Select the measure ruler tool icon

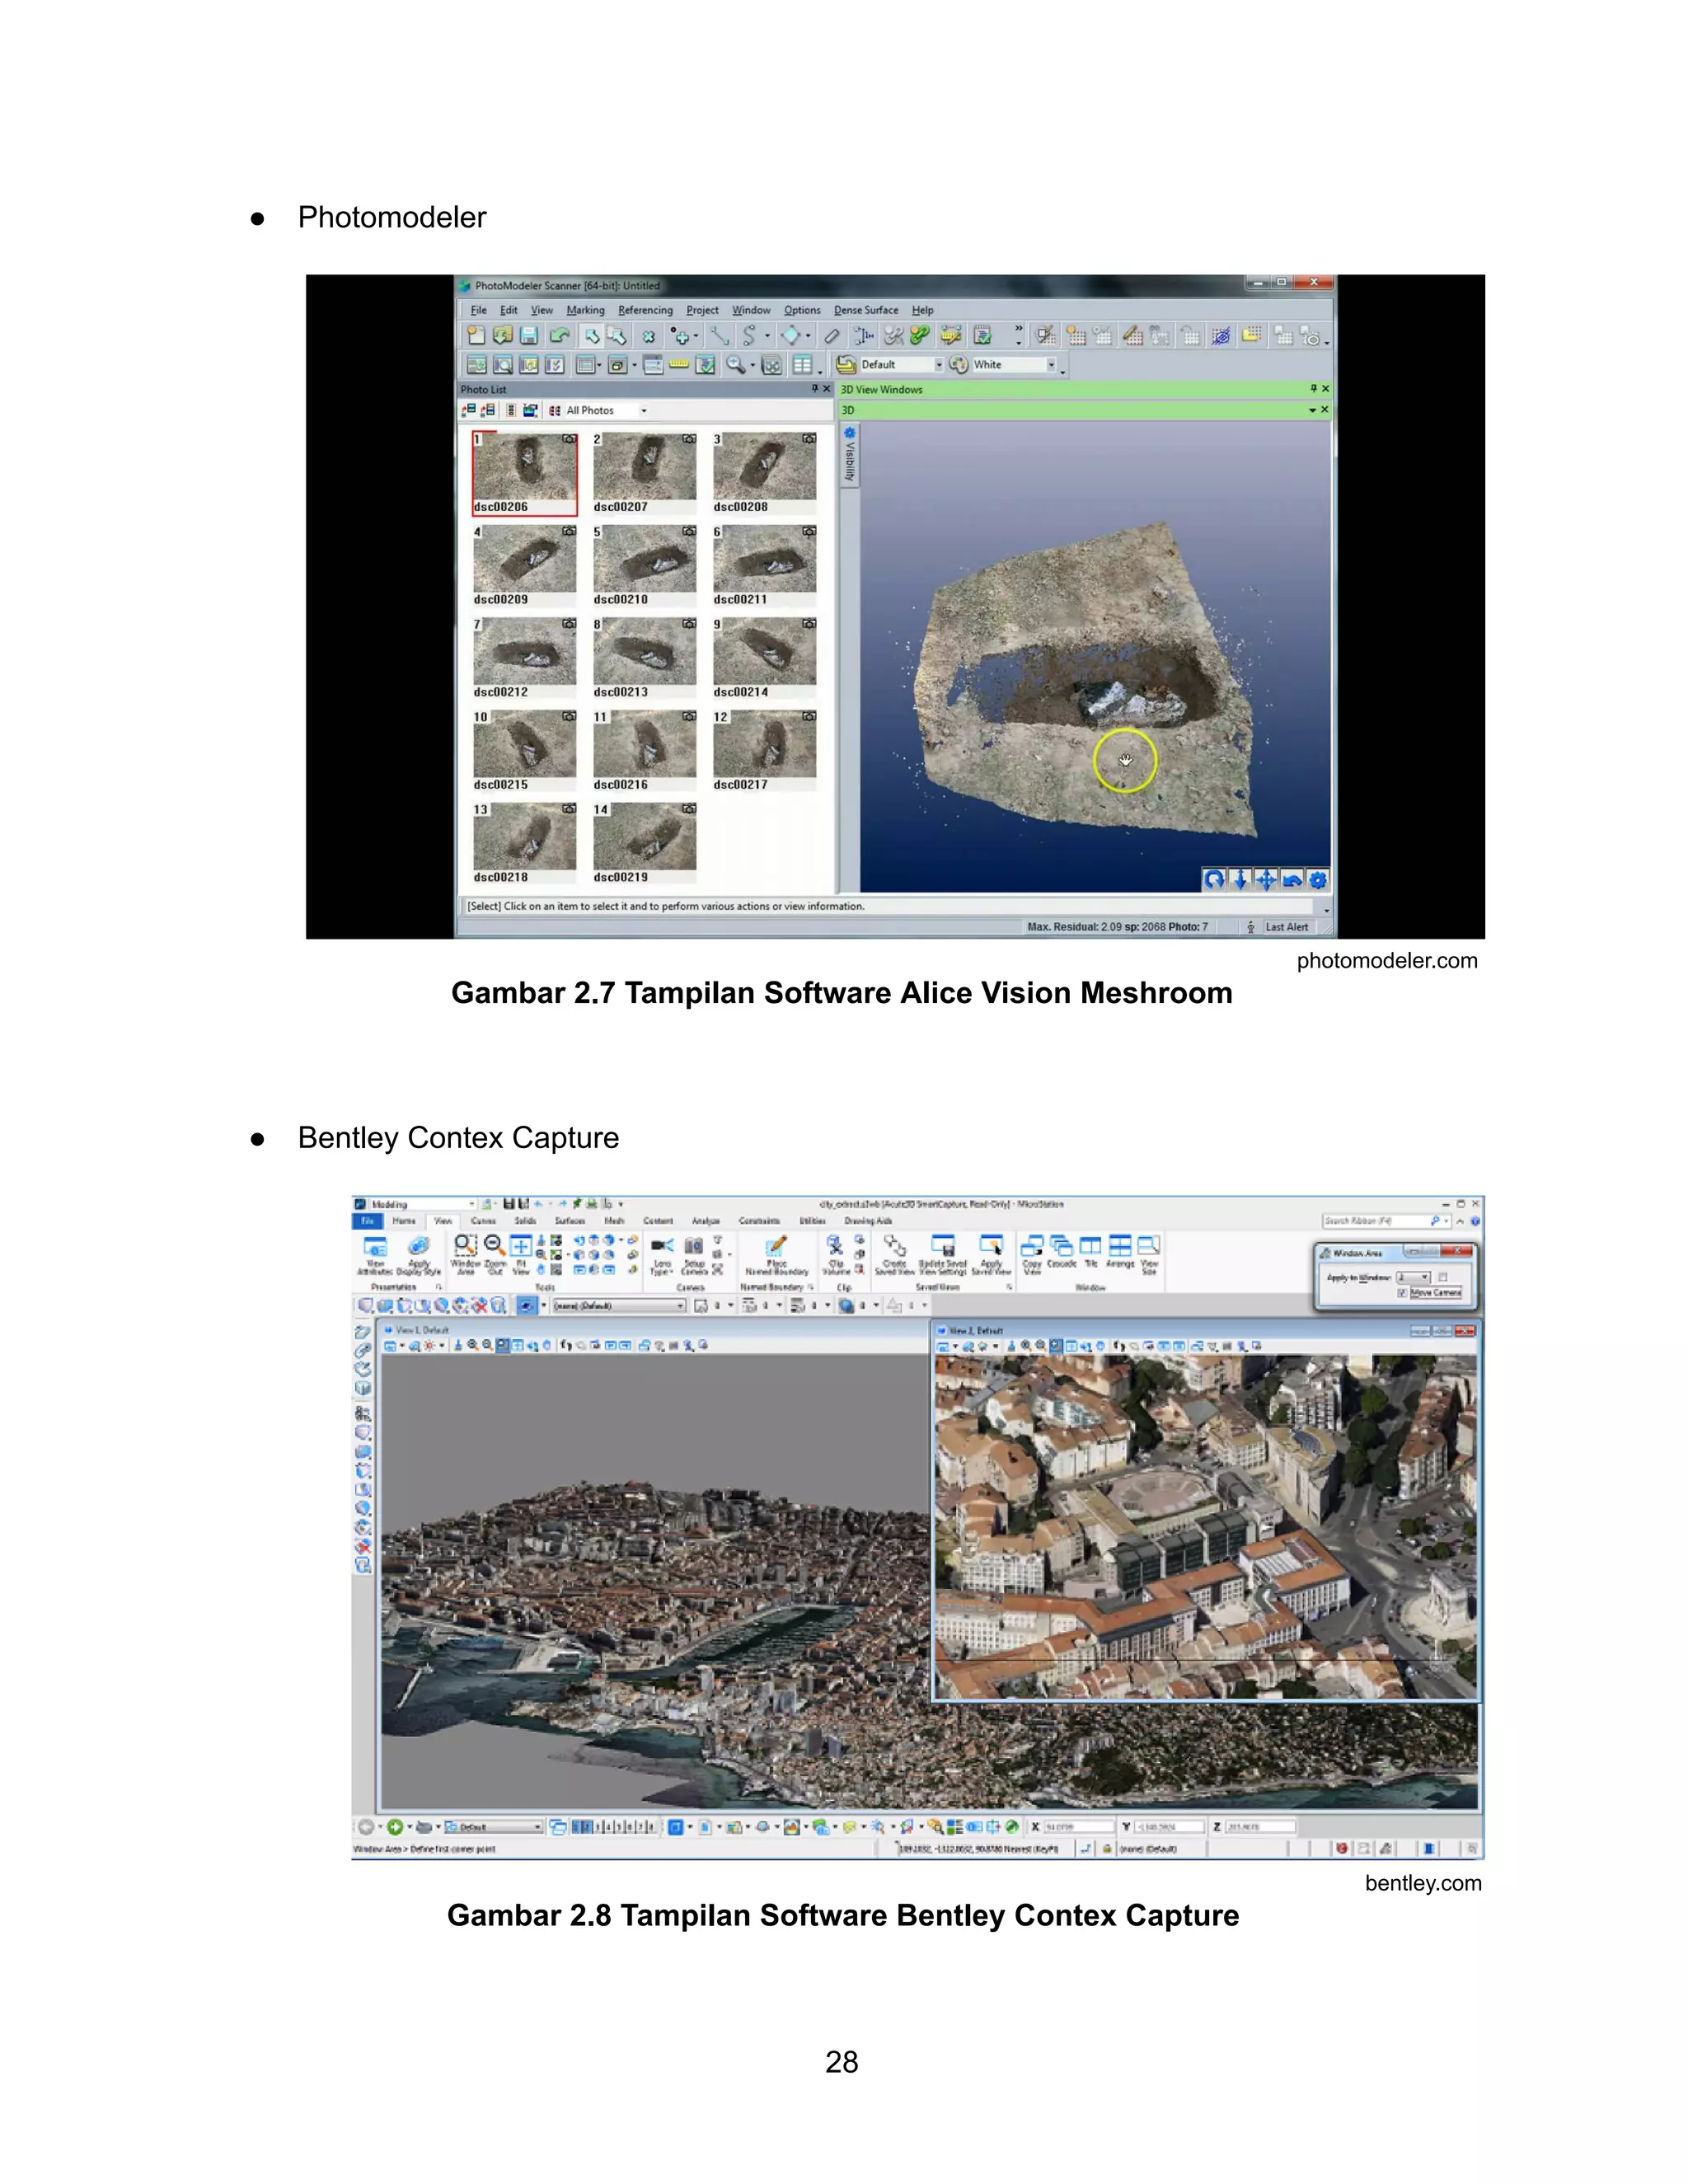click(x=679, y=365)
